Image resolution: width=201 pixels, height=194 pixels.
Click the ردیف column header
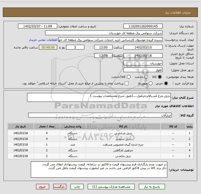[x=190, y=127]
